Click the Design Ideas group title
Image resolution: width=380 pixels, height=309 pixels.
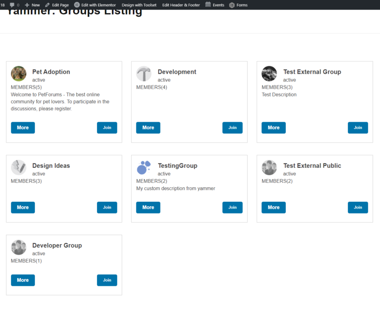pyautogui.click(x=51, y=166)
